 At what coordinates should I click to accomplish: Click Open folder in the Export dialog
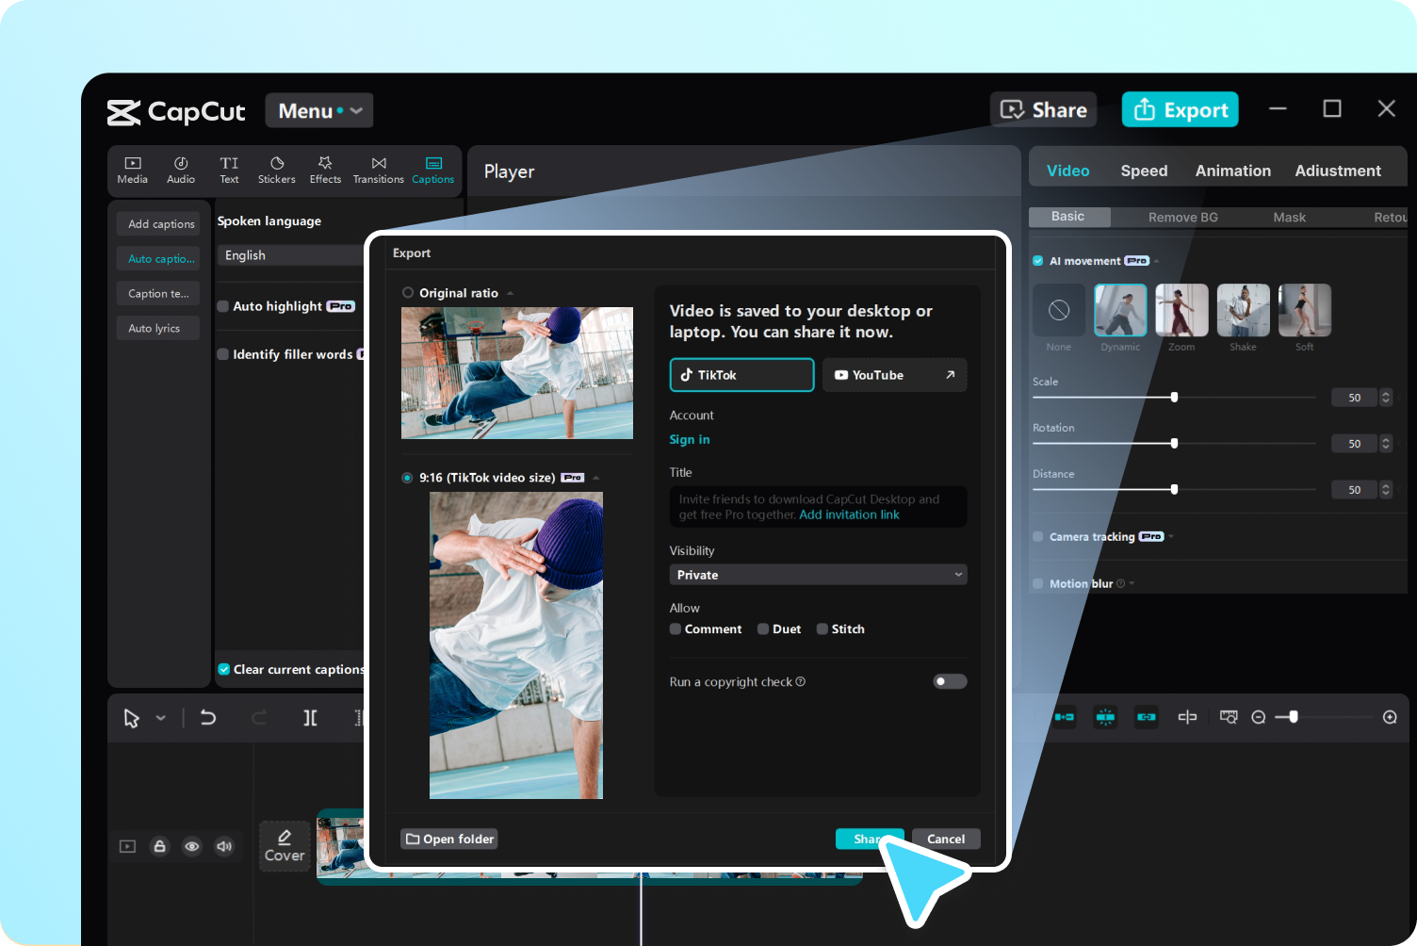pyautogui.click(x=449, y=839)
